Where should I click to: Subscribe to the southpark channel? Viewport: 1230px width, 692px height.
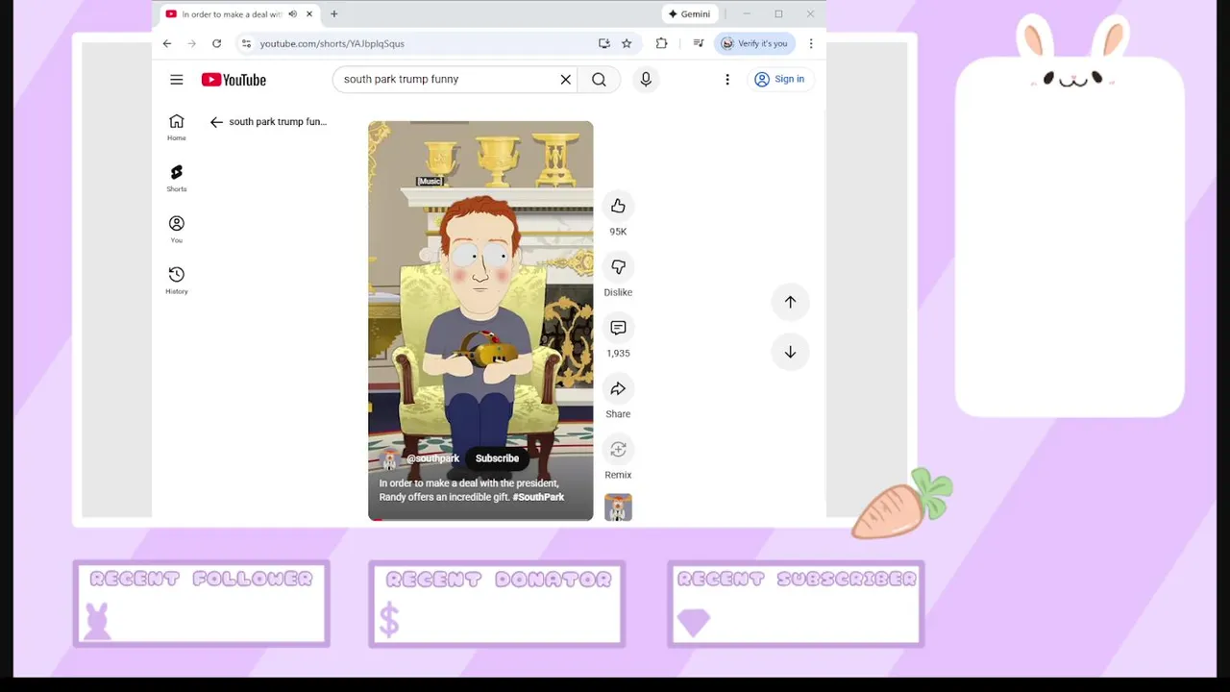(497, 458)
